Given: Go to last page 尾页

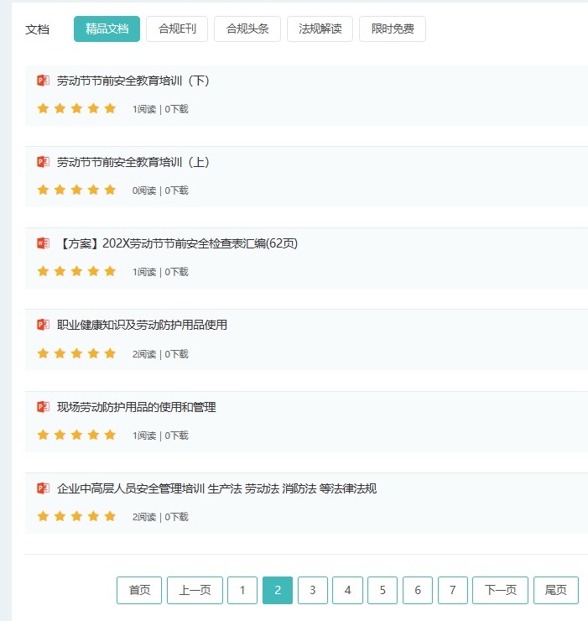Looking at the screenshot, I should pos(556,590).
